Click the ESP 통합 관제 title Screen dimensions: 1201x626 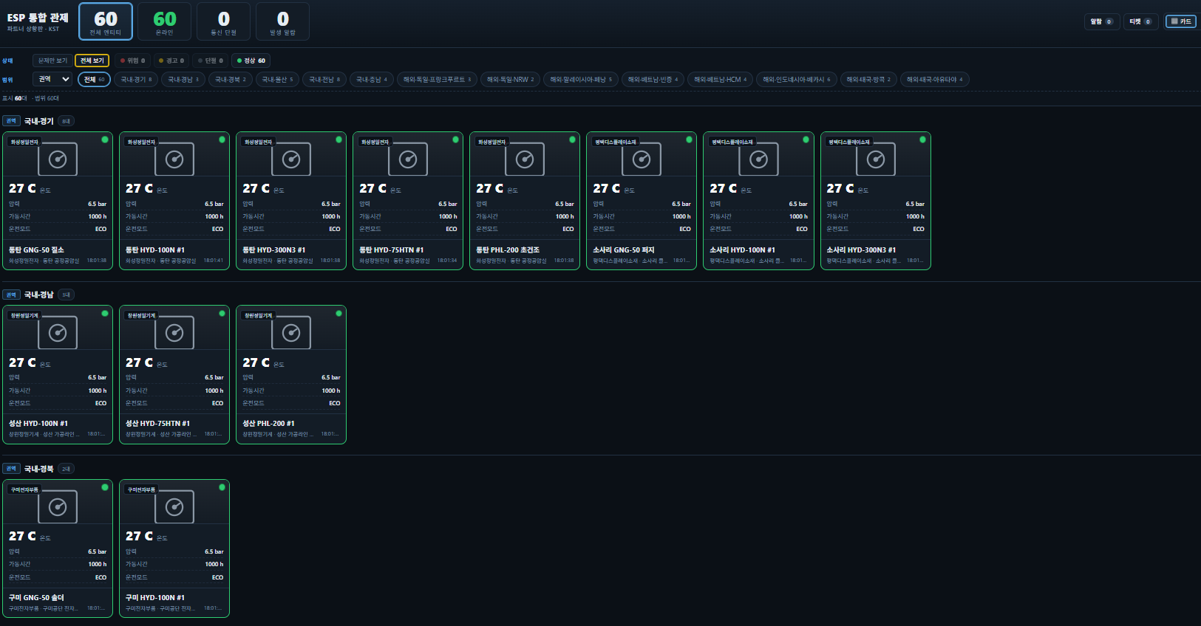pos(38,18)
